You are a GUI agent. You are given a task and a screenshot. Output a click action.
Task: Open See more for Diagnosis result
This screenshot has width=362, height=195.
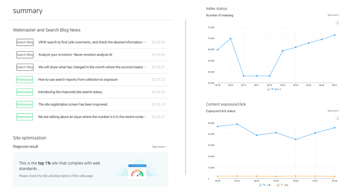tap(159, 147)
